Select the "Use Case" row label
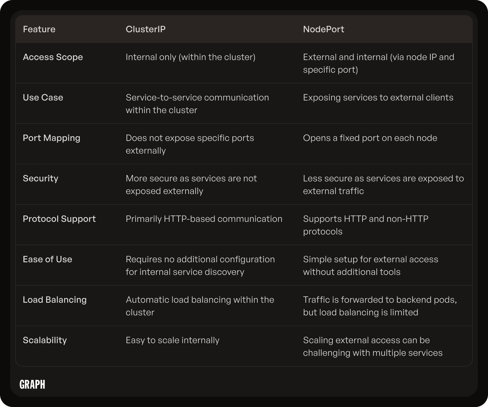 tap(43, 98)
